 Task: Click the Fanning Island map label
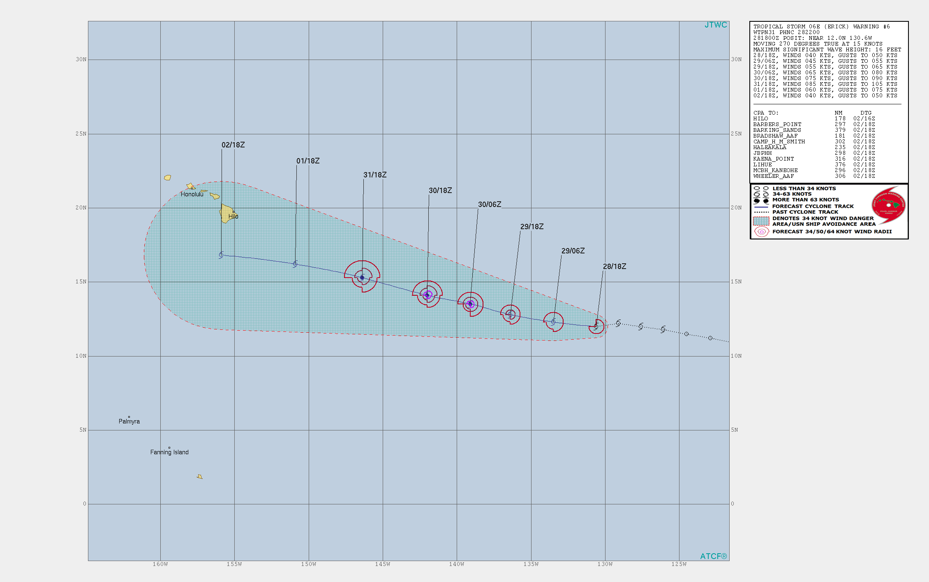pos(169,452)
